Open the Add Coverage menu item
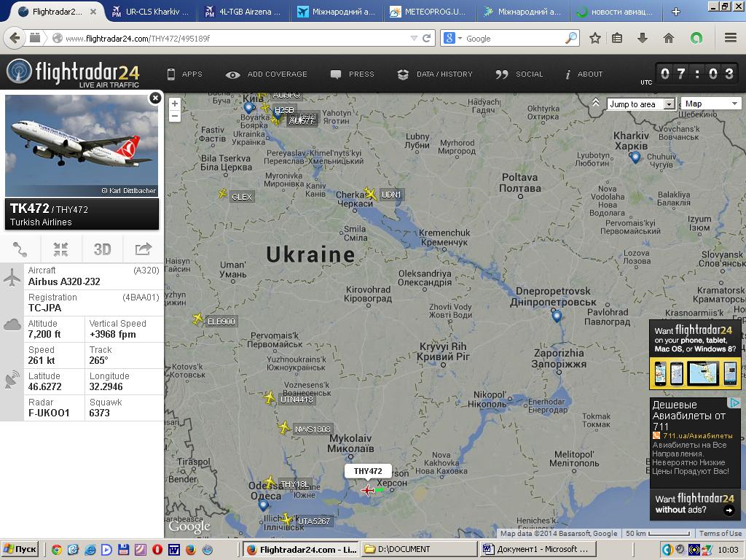The width and height of the screenshot is (746, 560). tap(267, 74)
